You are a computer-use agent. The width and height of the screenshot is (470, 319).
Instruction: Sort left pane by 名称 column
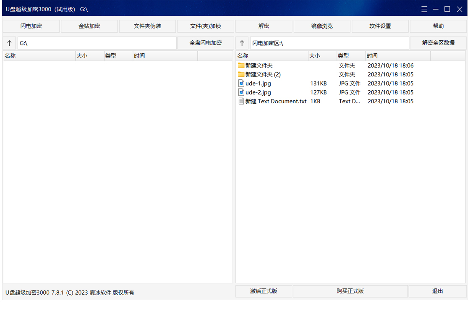[x=39, y=56]
